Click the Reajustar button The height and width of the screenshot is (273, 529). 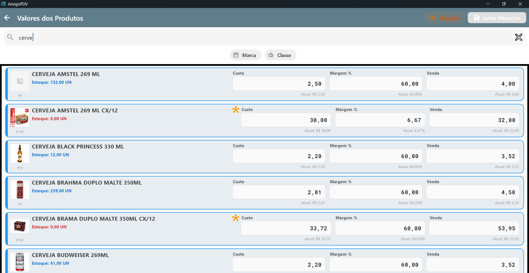coord(445,18)
